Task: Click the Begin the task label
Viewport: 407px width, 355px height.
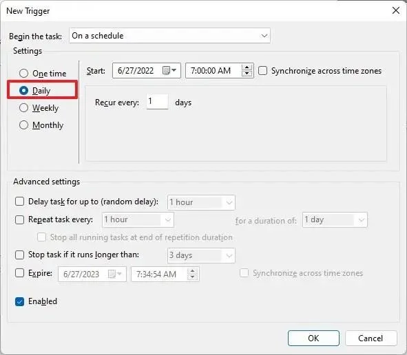Action: [x=36, y=36]
